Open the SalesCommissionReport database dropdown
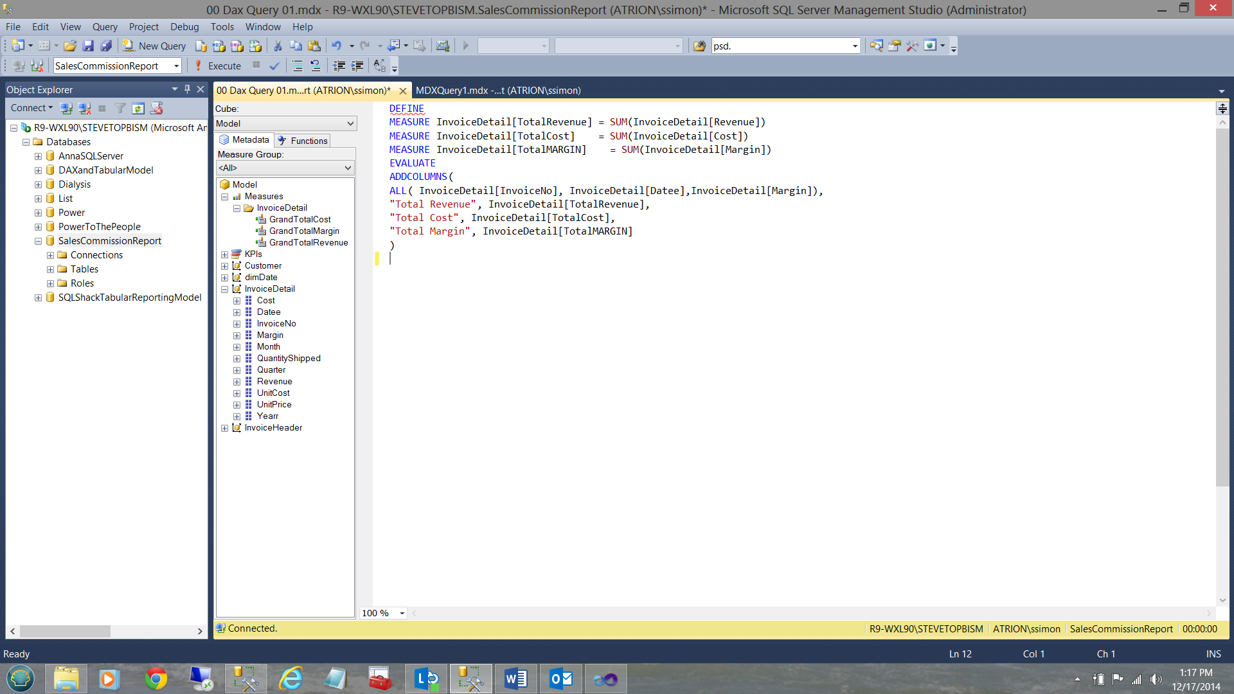This screenshot has height=694, width=1234. [176, 66]
